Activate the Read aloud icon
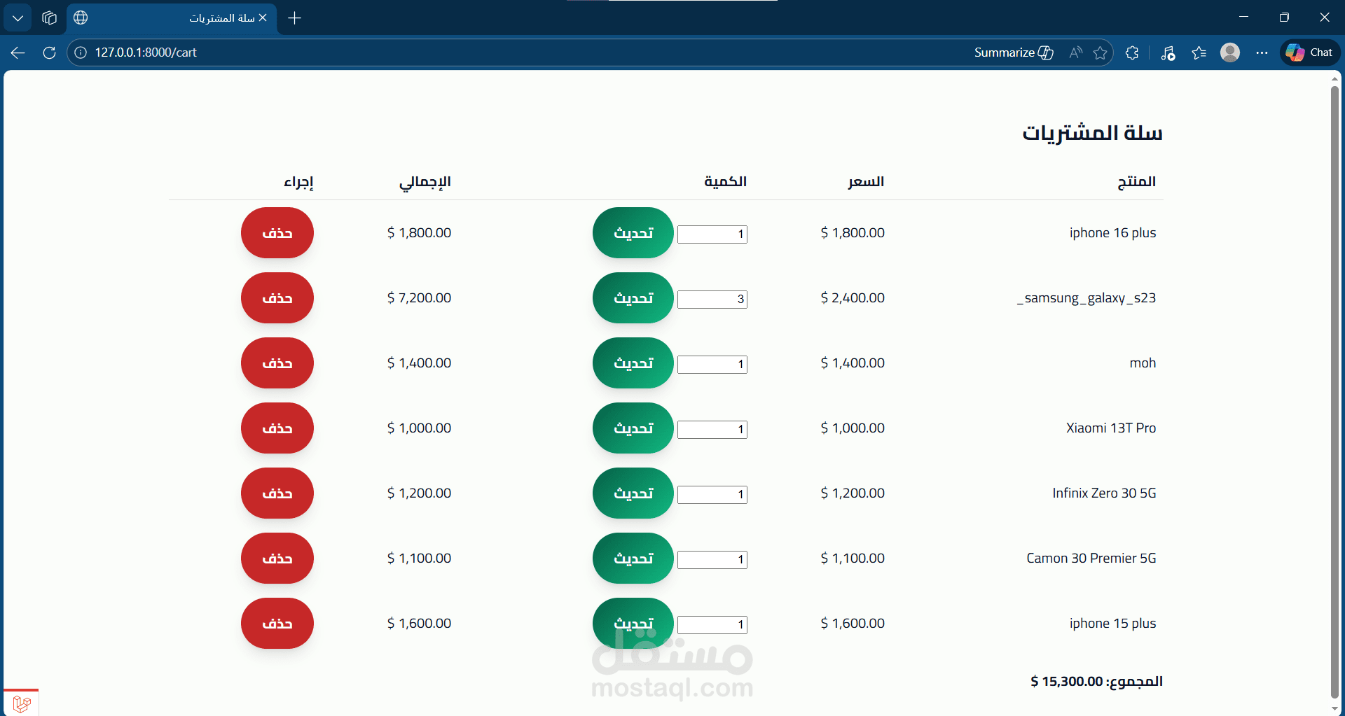Viewport: 1345px width, 716px height. tap(1075, 52)
